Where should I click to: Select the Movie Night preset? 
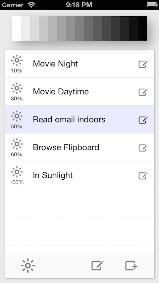click(x=79, y=64)
